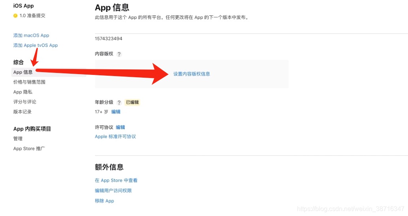The width and height of the screenshot is (408, 216).
Task: Open Apple 标准许可协议 link
Action: 115,136
